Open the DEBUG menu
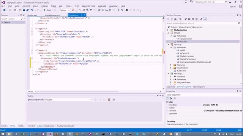Viewport: 243px width, 136px height. click(x=44, y=6)
